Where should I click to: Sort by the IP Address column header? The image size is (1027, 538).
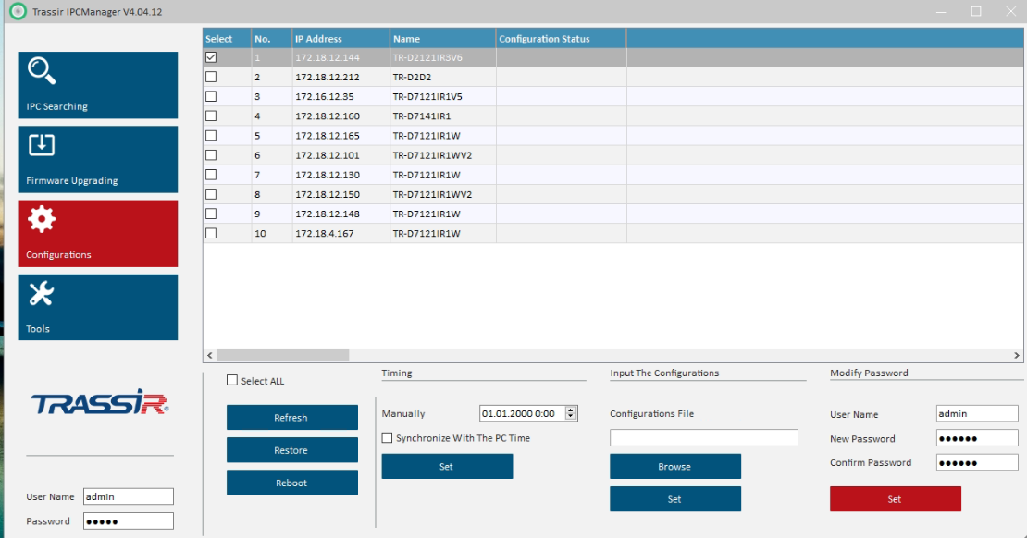point(340,39)
